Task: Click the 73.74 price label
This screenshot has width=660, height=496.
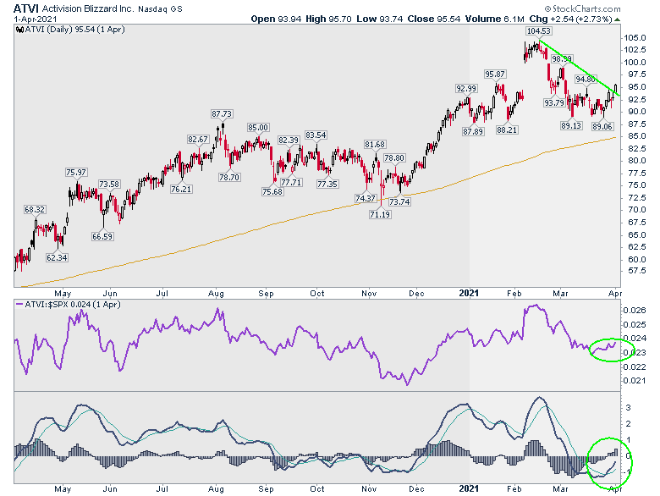Action: click(x=399, y=202)
